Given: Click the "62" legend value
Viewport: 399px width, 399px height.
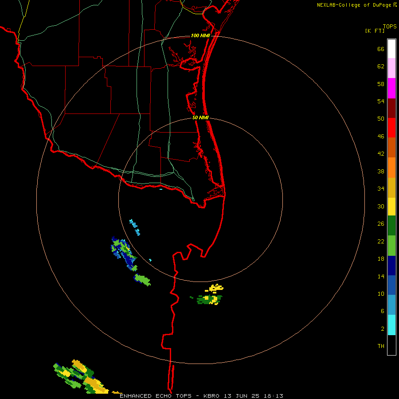Looking at the screenshot, I should click(x=381, y=66).
